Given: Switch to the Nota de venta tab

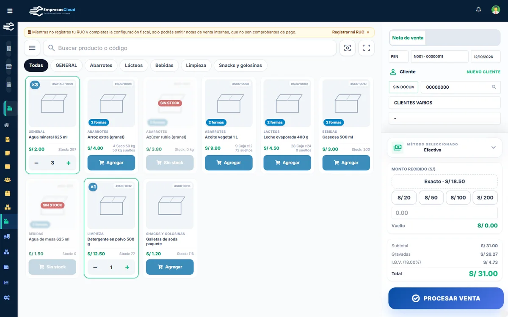Looking at the screenshot, I should 408,38.
